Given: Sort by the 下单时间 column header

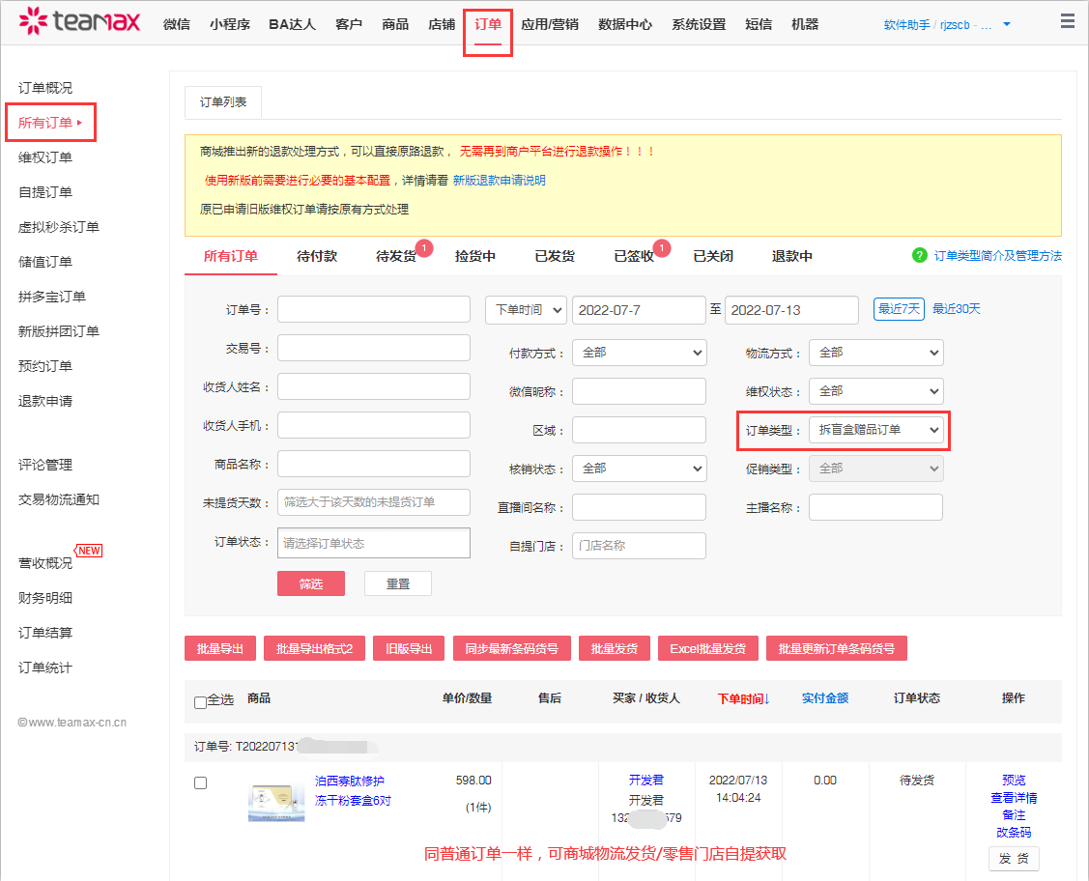Looking at the screenshot, I should coord(743,698).
